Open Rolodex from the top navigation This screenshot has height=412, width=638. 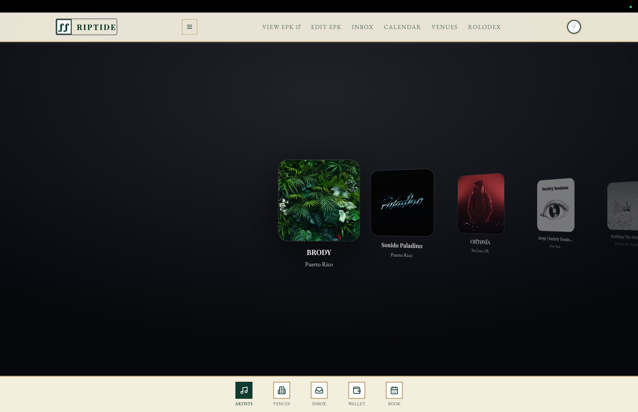tap(484, 27)
